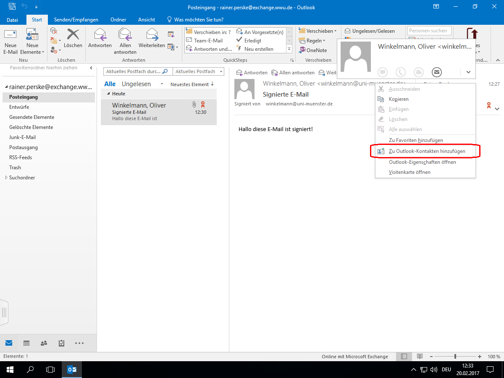Viewport: 504px width, 378px height.
Task: Open the people view in navigation bar
Action: point(44,343)
